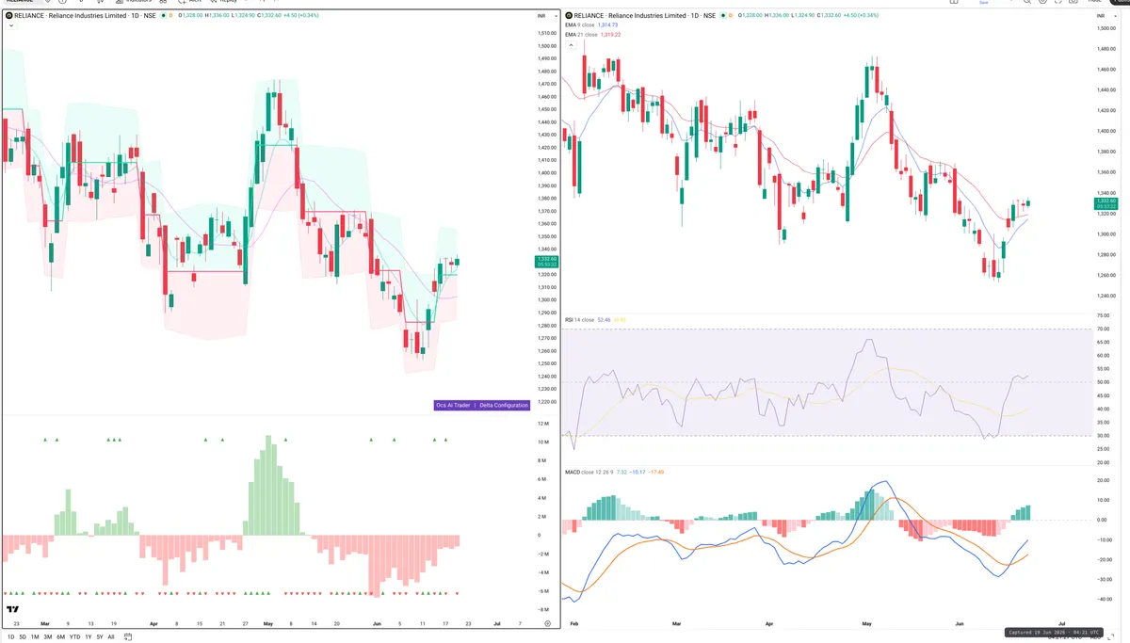Select the 3M time range
This screenshot has width=1130, height=643.
coord(48,637)
